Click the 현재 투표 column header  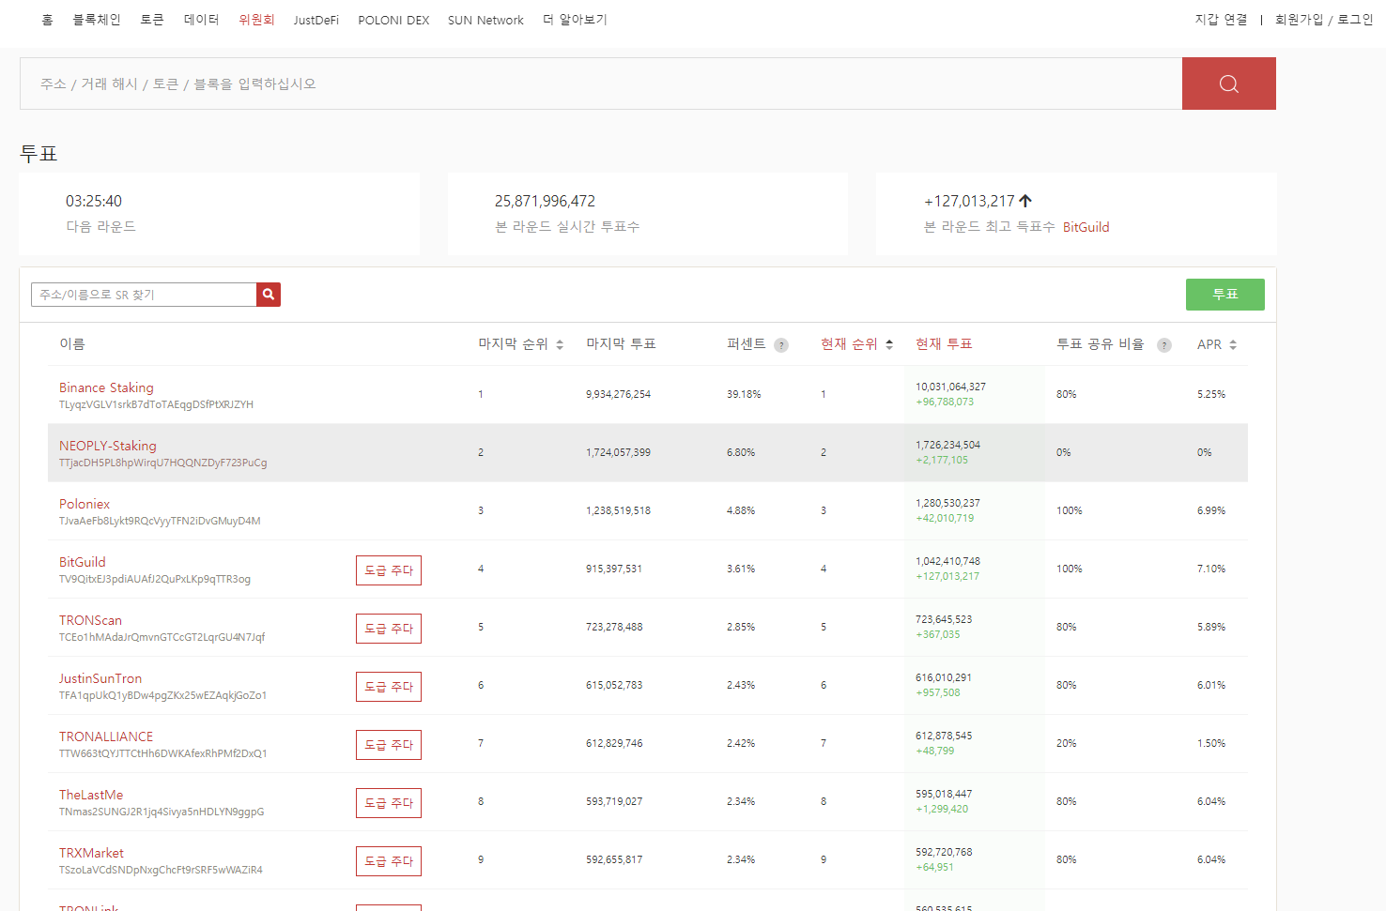[x=944, y=344]
